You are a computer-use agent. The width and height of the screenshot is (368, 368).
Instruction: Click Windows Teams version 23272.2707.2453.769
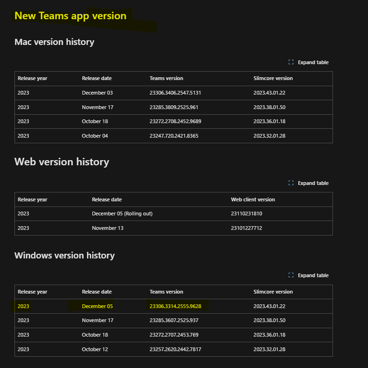coord(174,335)
